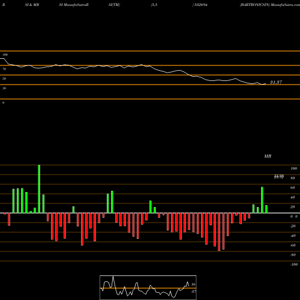
Task: Click the BARTRONICSIN MunafaSutra.com title text
Action: [270, 5]
